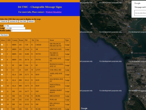Focus the Lat input field

(14, 26)
